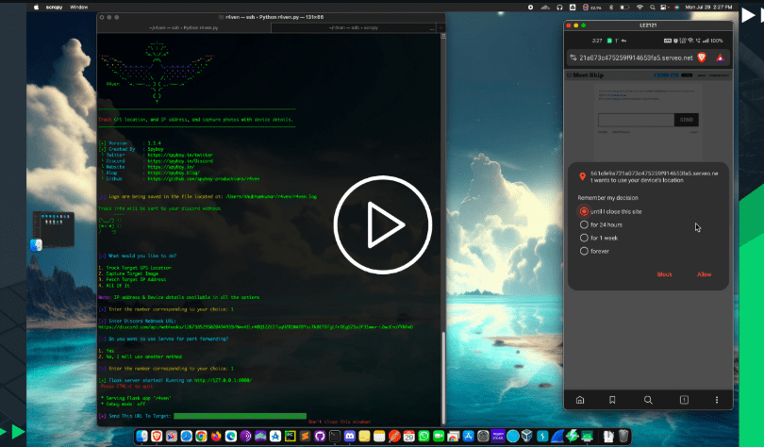Open the scrcpy application menu

click(x=52, y=6)
